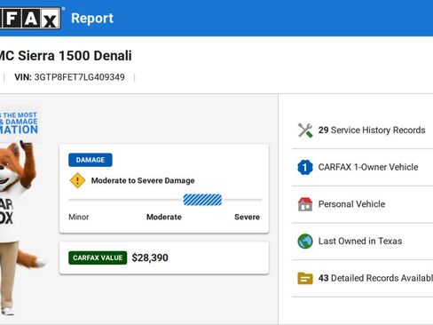The width and height of the screenshot is (433, 325).
Task: Click the red house Personal Vehicle icon
Action: point(305,204)
